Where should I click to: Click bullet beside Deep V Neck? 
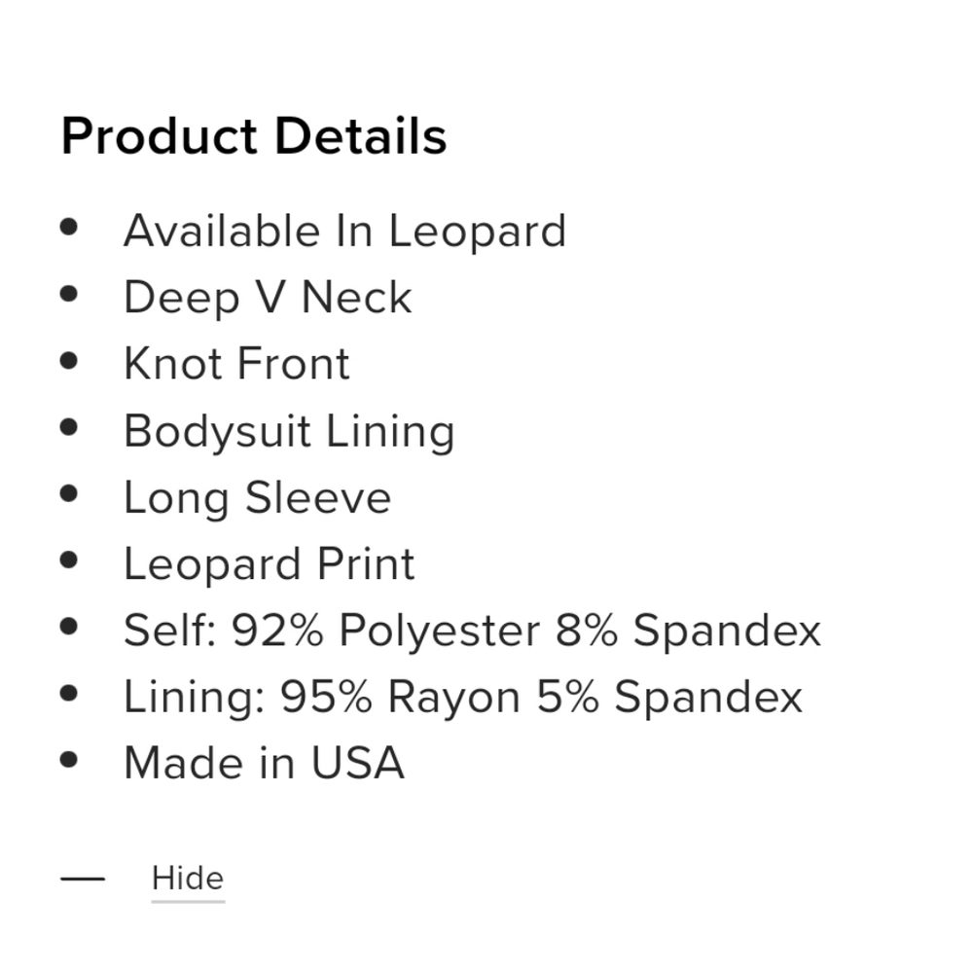[x=69, y=294]
